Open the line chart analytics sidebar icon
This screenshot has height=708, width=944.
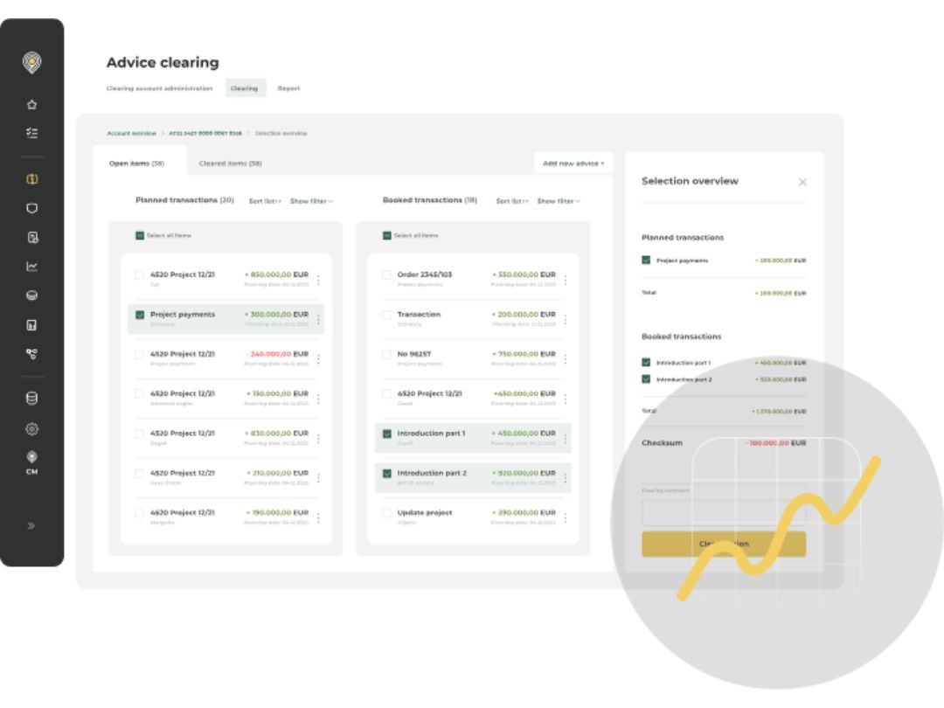[x=32, y=266]
